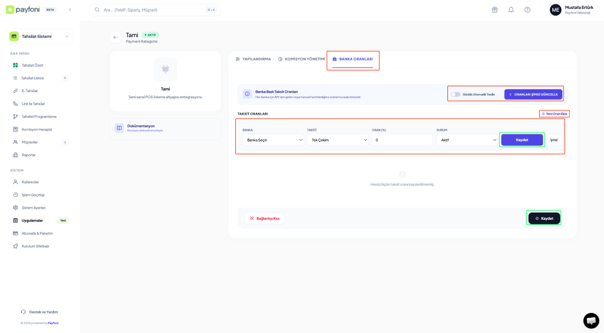
Task: Click the gift icon in top bar
Action: 495,10
